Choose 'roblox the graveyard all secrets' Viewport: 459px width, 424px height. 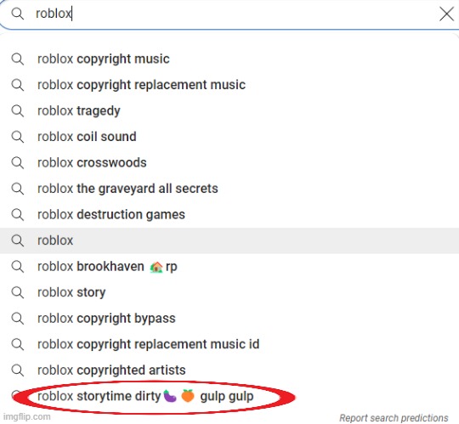(x=229, y=189)
